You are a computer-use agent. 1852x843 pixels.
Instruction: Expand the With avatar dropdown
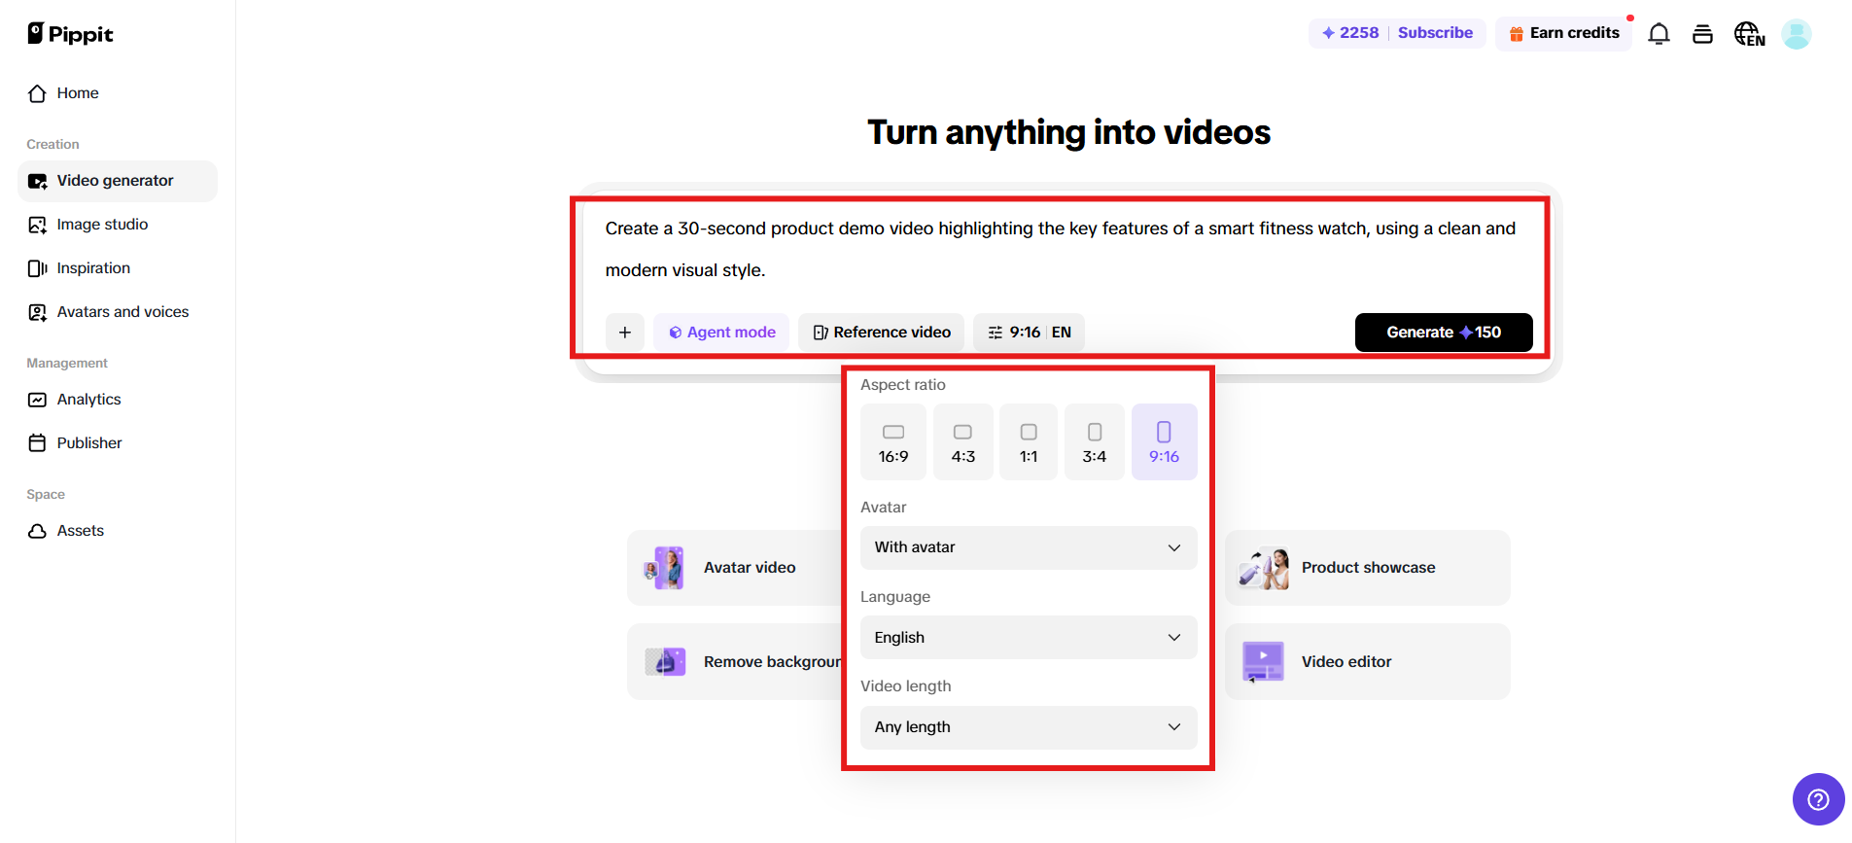click(1028, 547)
